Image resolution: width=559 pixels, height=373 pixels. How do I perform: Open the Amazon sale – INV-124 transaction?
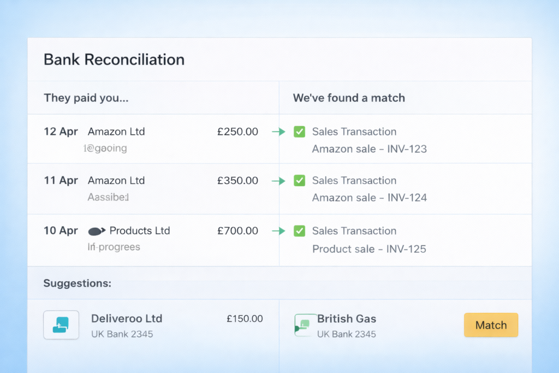point(369,198)
